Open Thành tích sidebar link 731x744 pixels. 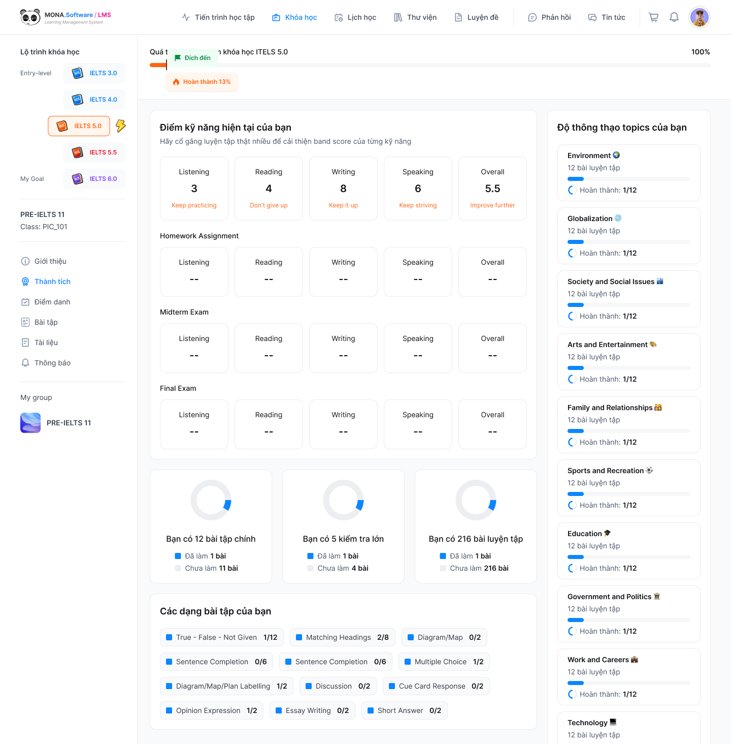pyautogui.click(x=52, y=282)
